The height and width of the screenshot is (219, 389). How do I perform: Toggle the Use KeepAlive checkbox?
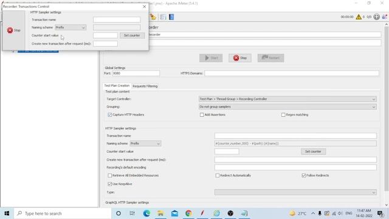[x=109, y=184]
